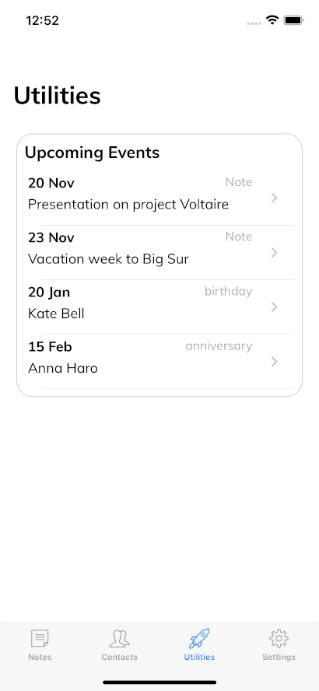Open the 20 Nov event entry
Screen dimensions: 319x691
(x=159, y=198)
